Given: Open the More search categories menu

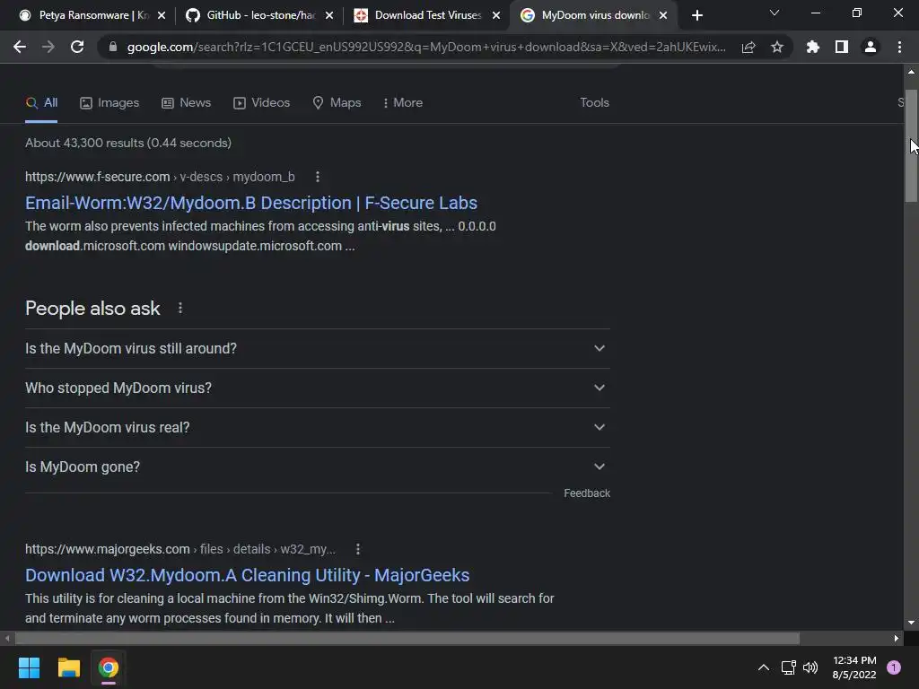Looking at the screenshot, I should point(403,103).
